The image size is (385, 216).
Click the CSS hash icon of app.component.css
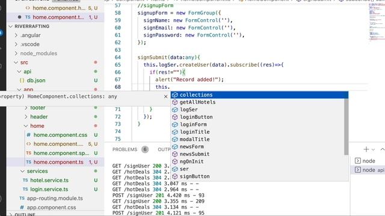pyautogui.click(x=22, y=208)
